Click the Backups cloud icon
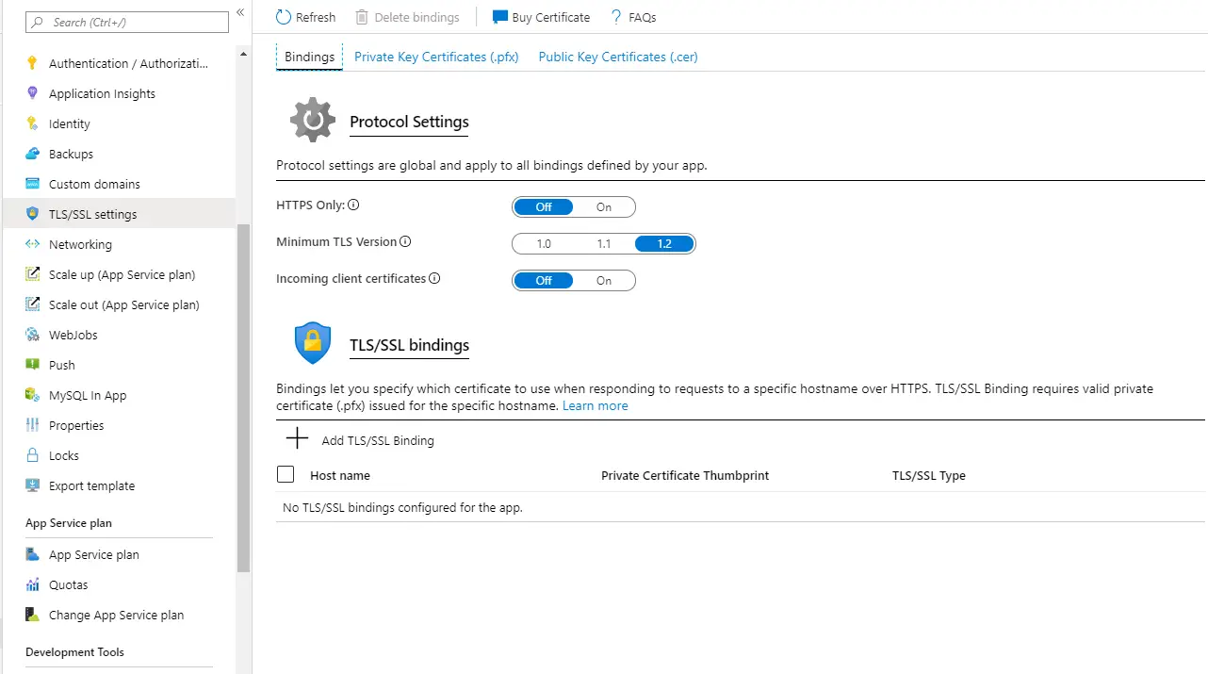 coord(33,154)
